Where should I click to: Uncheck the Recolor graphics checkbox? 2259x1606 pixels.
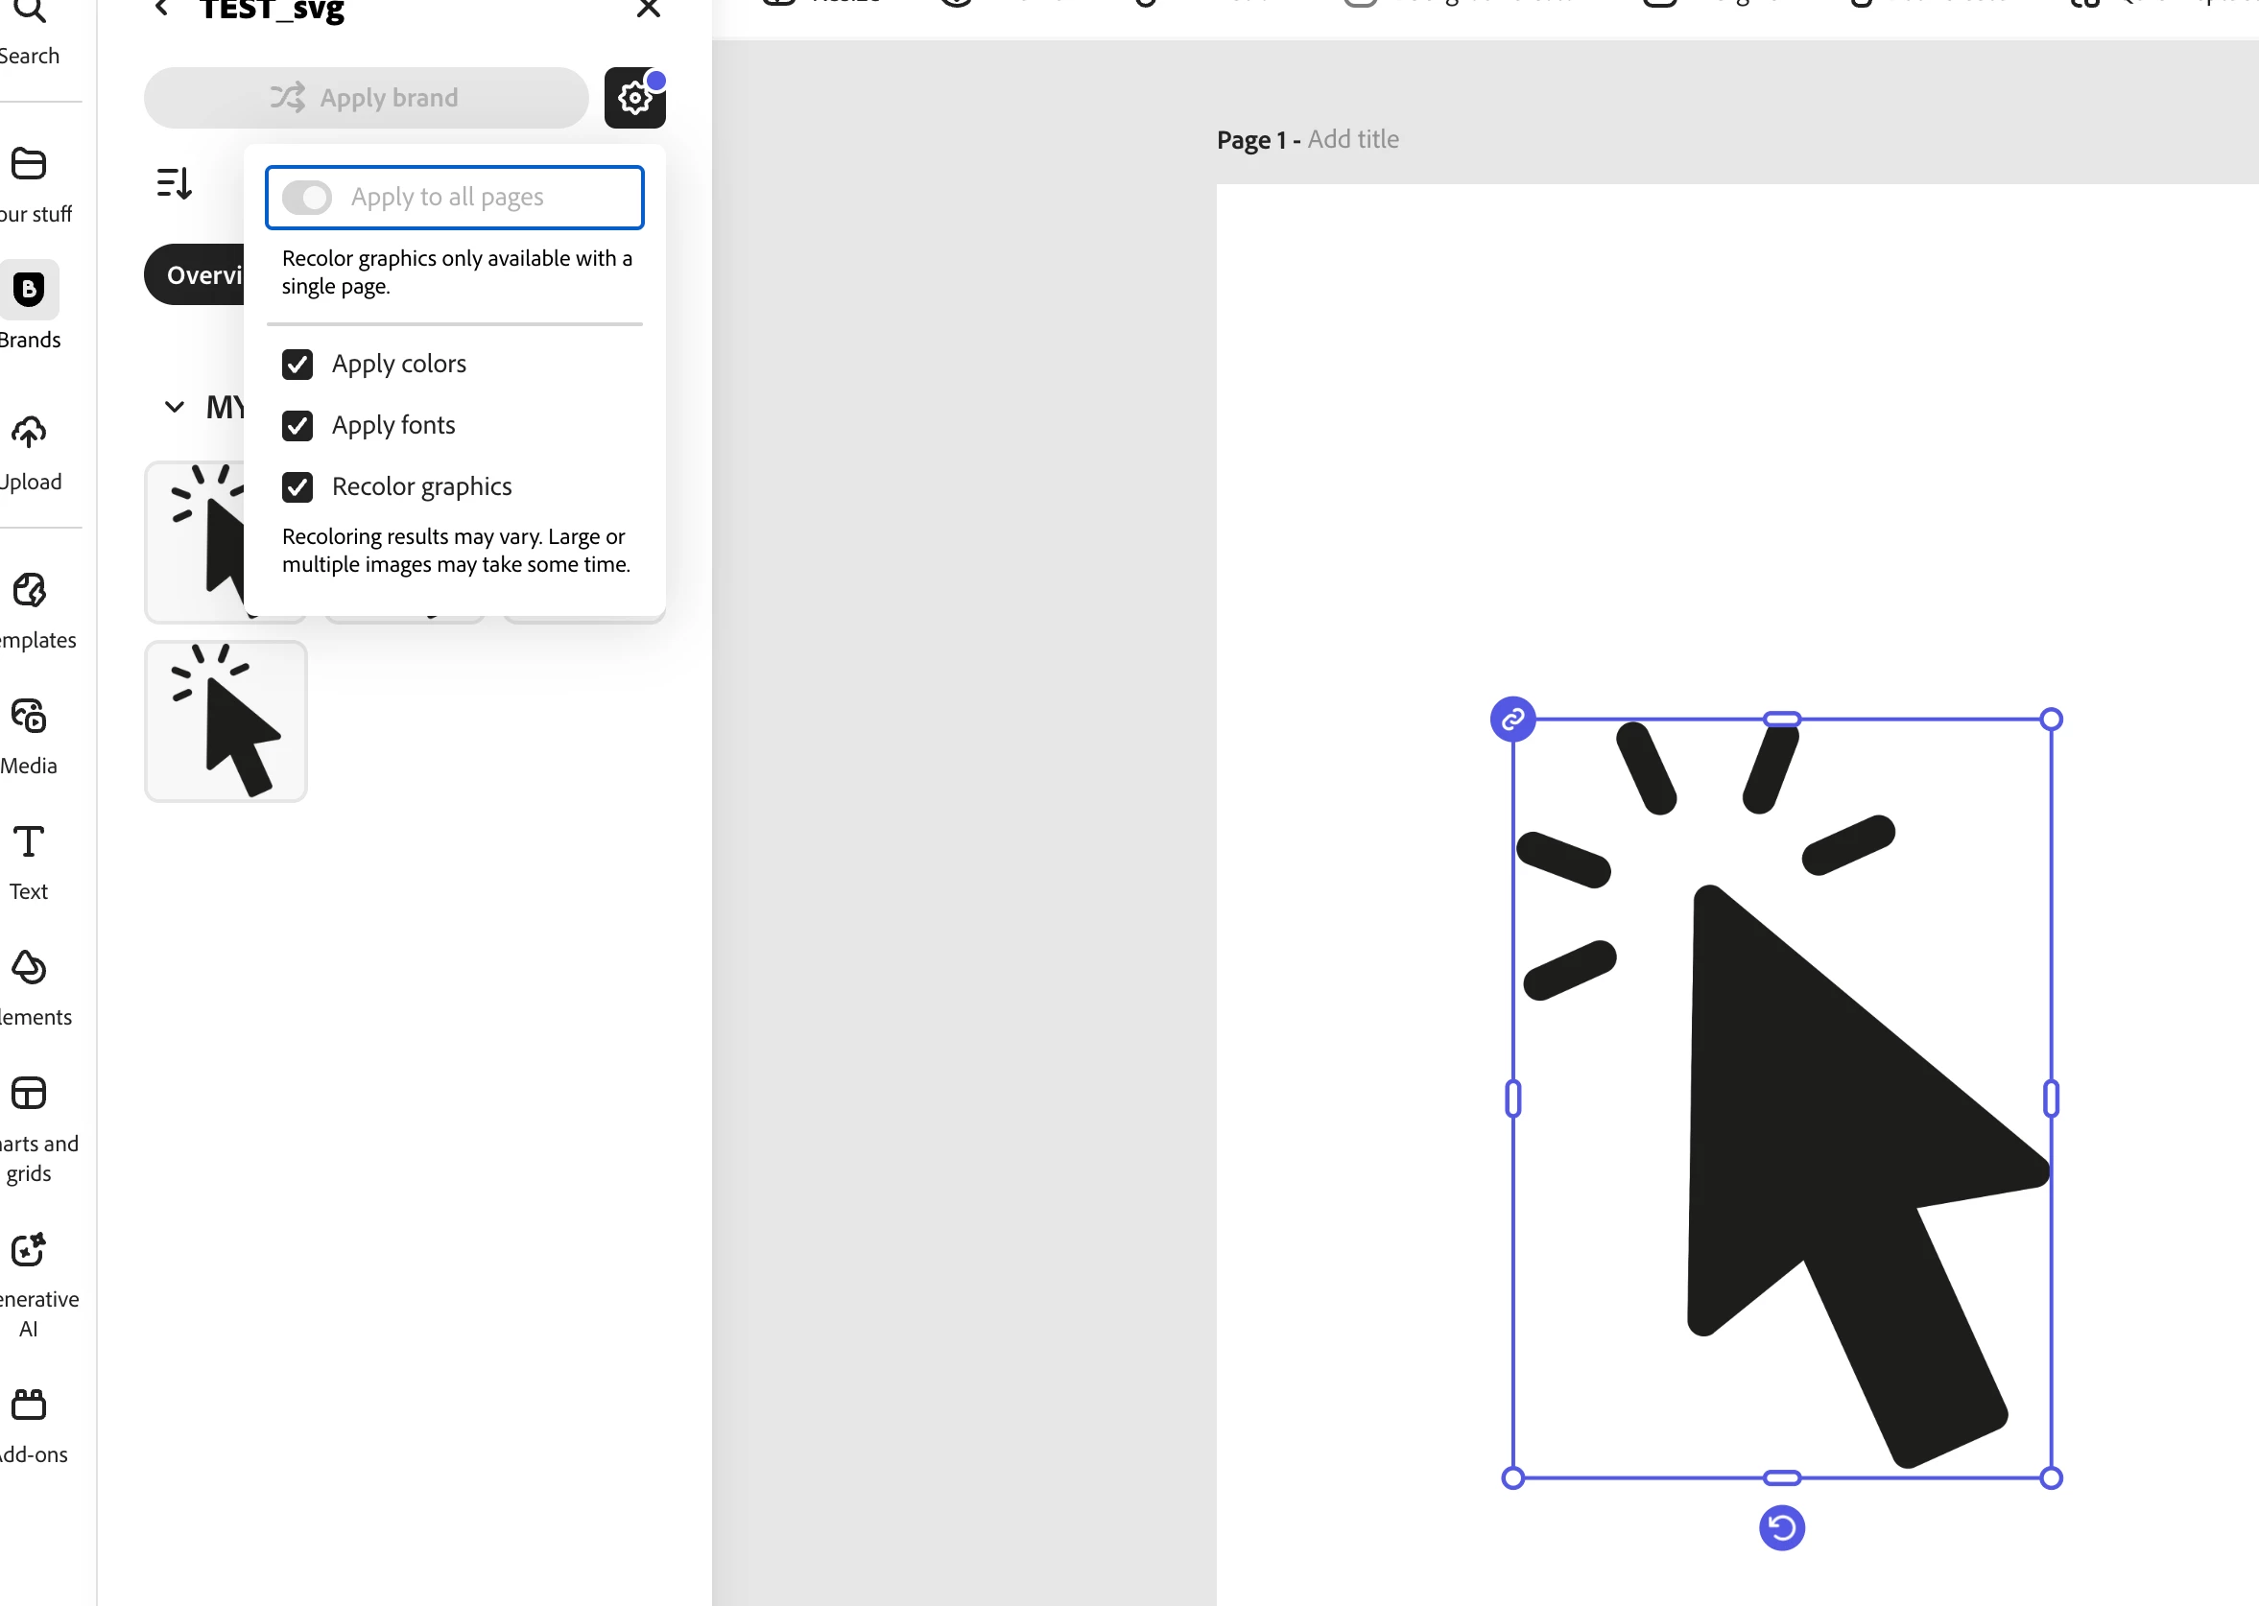coord(297,487)
